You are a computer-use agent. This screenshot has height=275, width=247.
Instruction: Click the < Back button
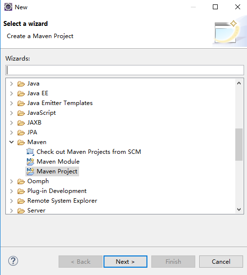click(81, 261)
